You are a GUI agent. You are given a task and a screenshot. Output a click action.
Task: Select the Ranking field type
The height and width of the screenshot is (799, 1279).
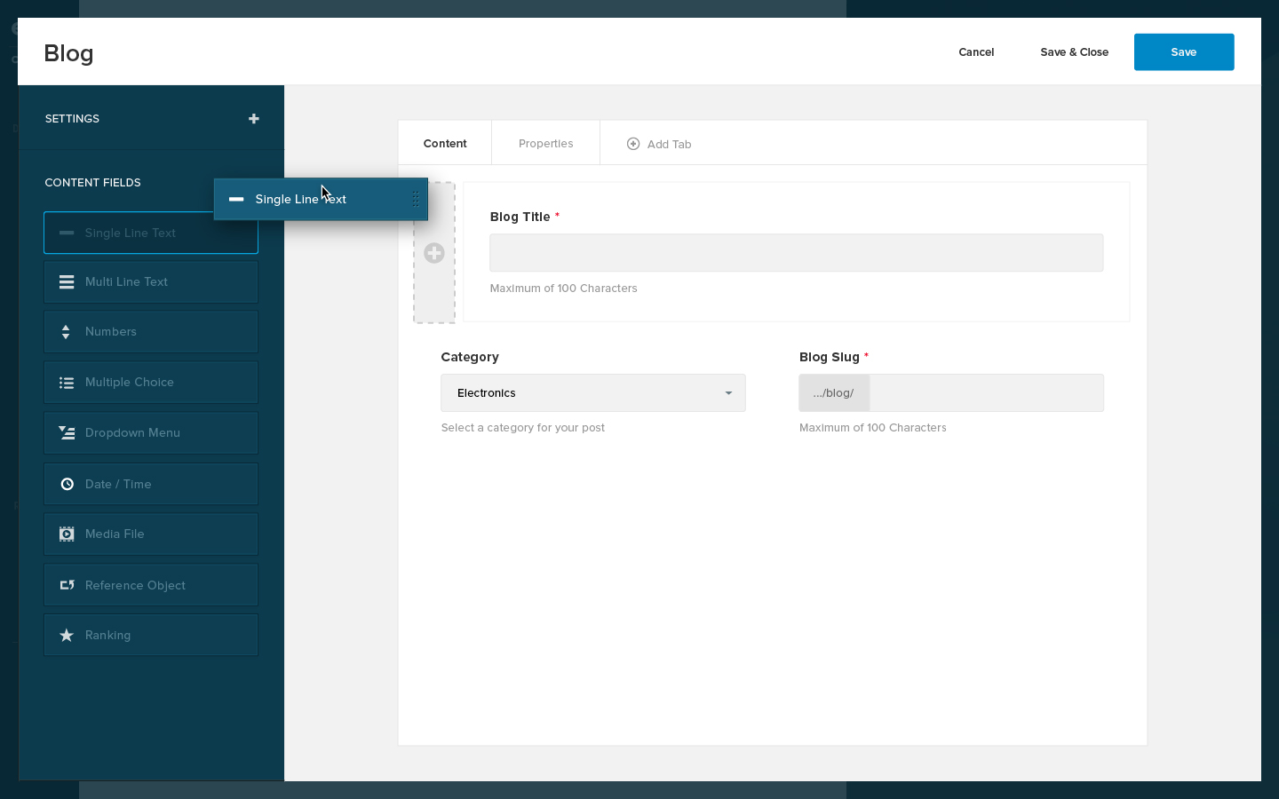click(151, 635)
